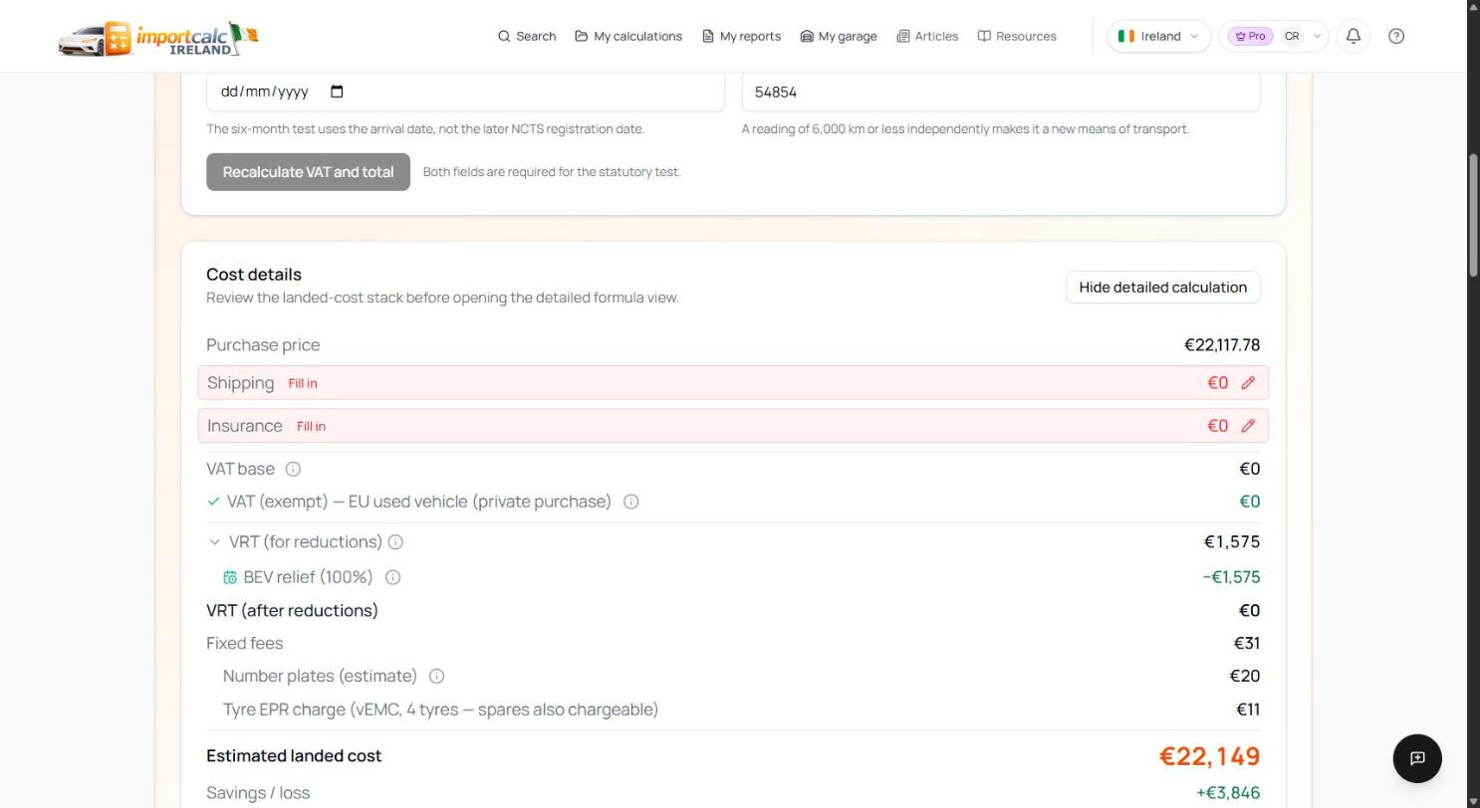Show info for VAT exempt row

(x=630, y=502)
